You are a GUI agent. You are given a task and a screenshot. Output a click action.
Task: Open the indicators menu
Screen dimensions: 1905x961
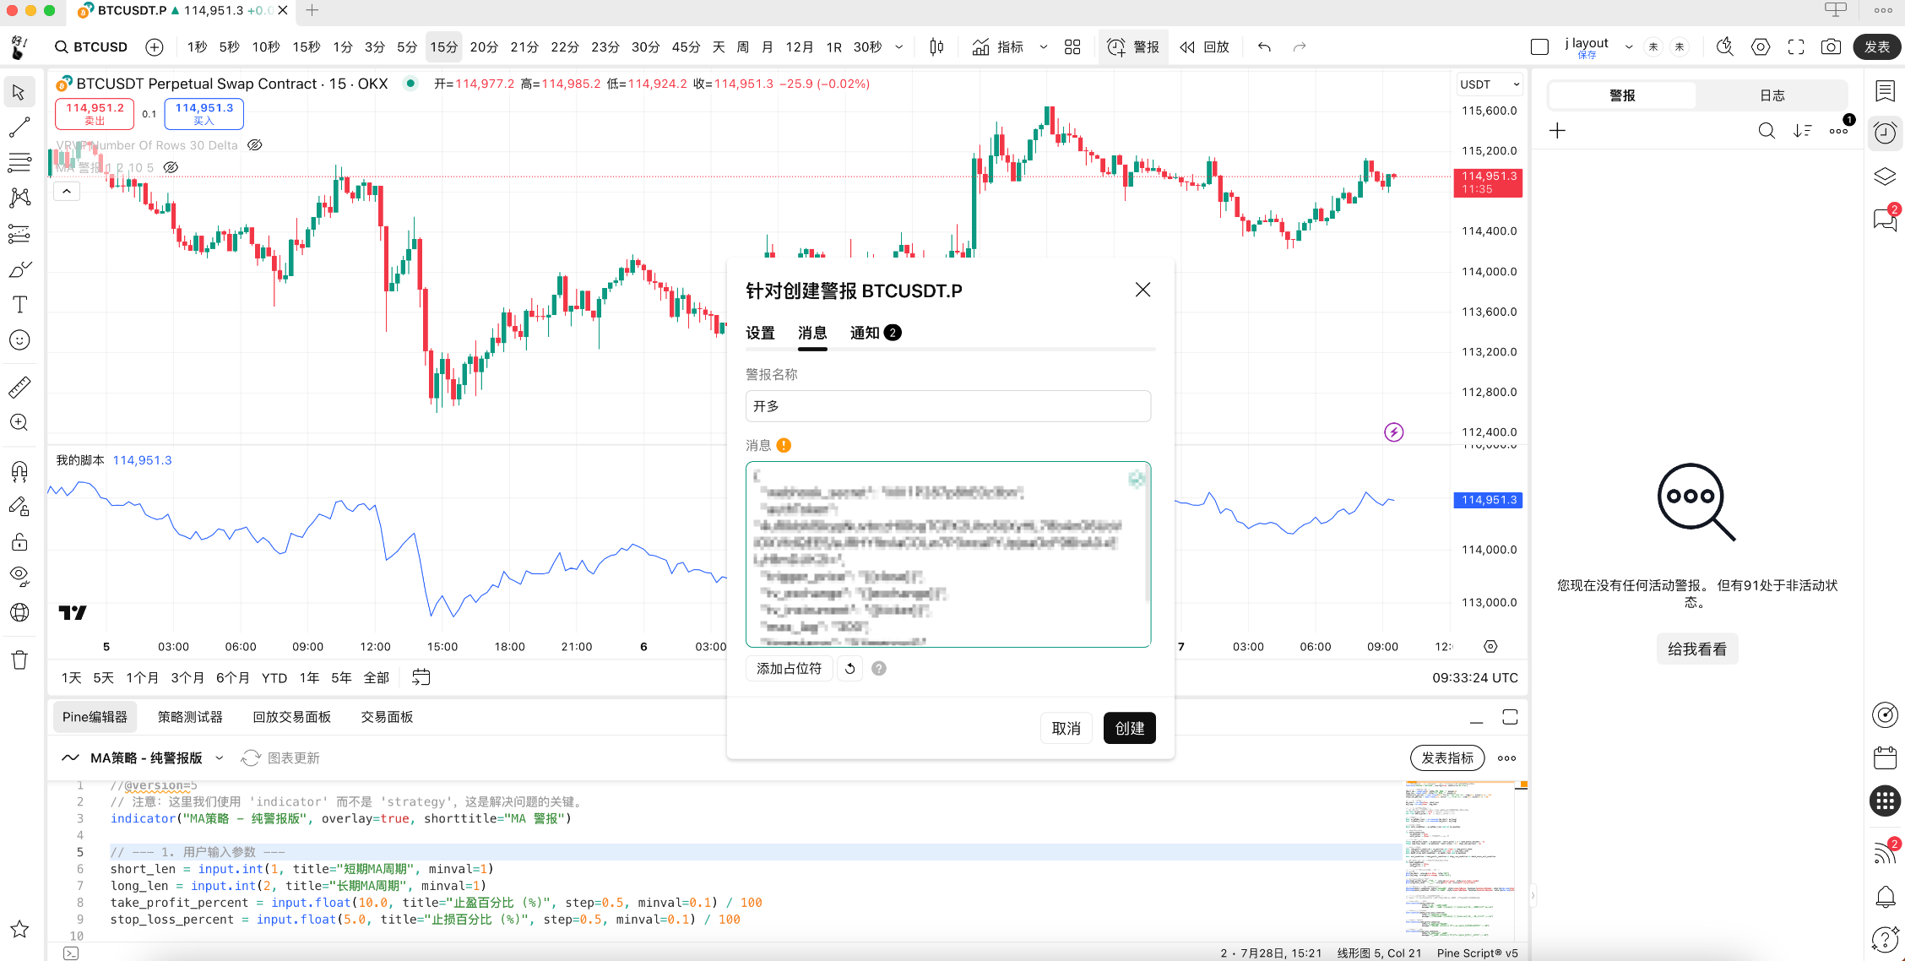998,47
